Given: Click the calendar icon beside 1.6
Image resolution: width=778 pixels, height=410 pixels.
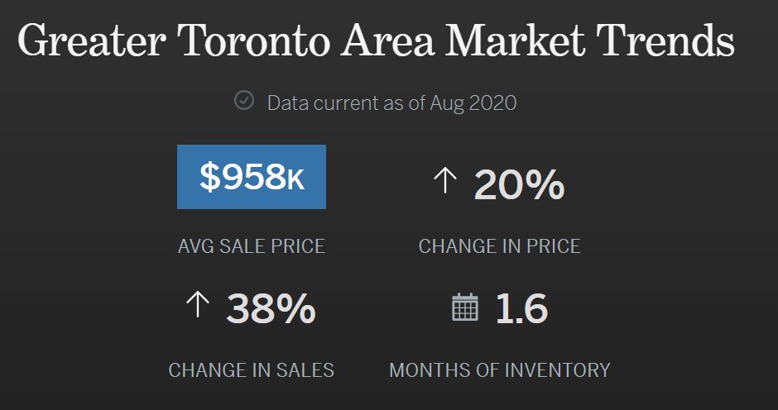Looking at the screenshot, I should tap(465, 307).
